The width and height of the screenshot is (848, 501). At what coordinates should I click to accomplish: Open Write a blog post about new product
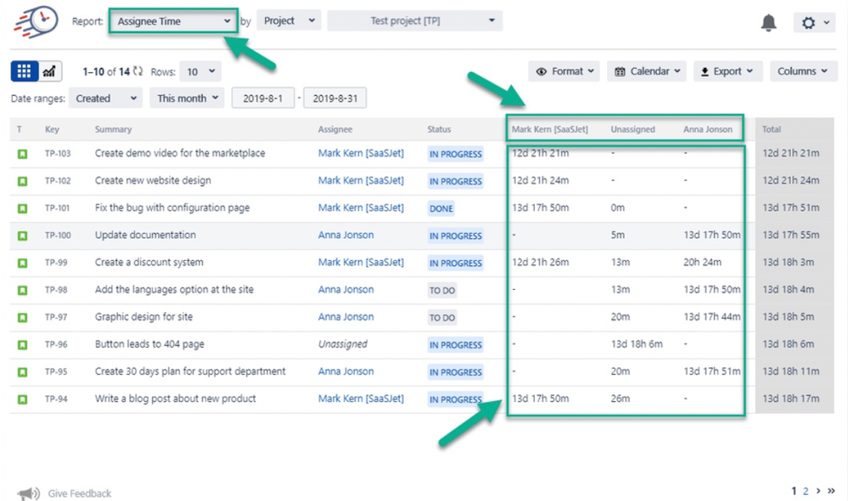(175, 398)
